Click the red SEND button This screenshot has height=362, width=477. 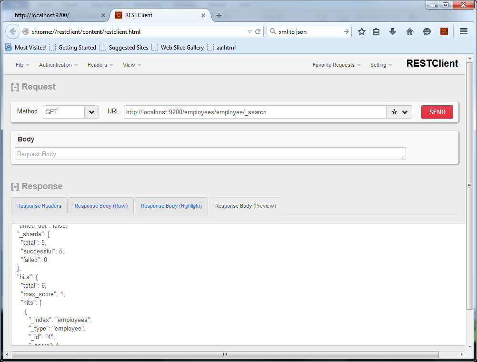[x=437, y=112]
